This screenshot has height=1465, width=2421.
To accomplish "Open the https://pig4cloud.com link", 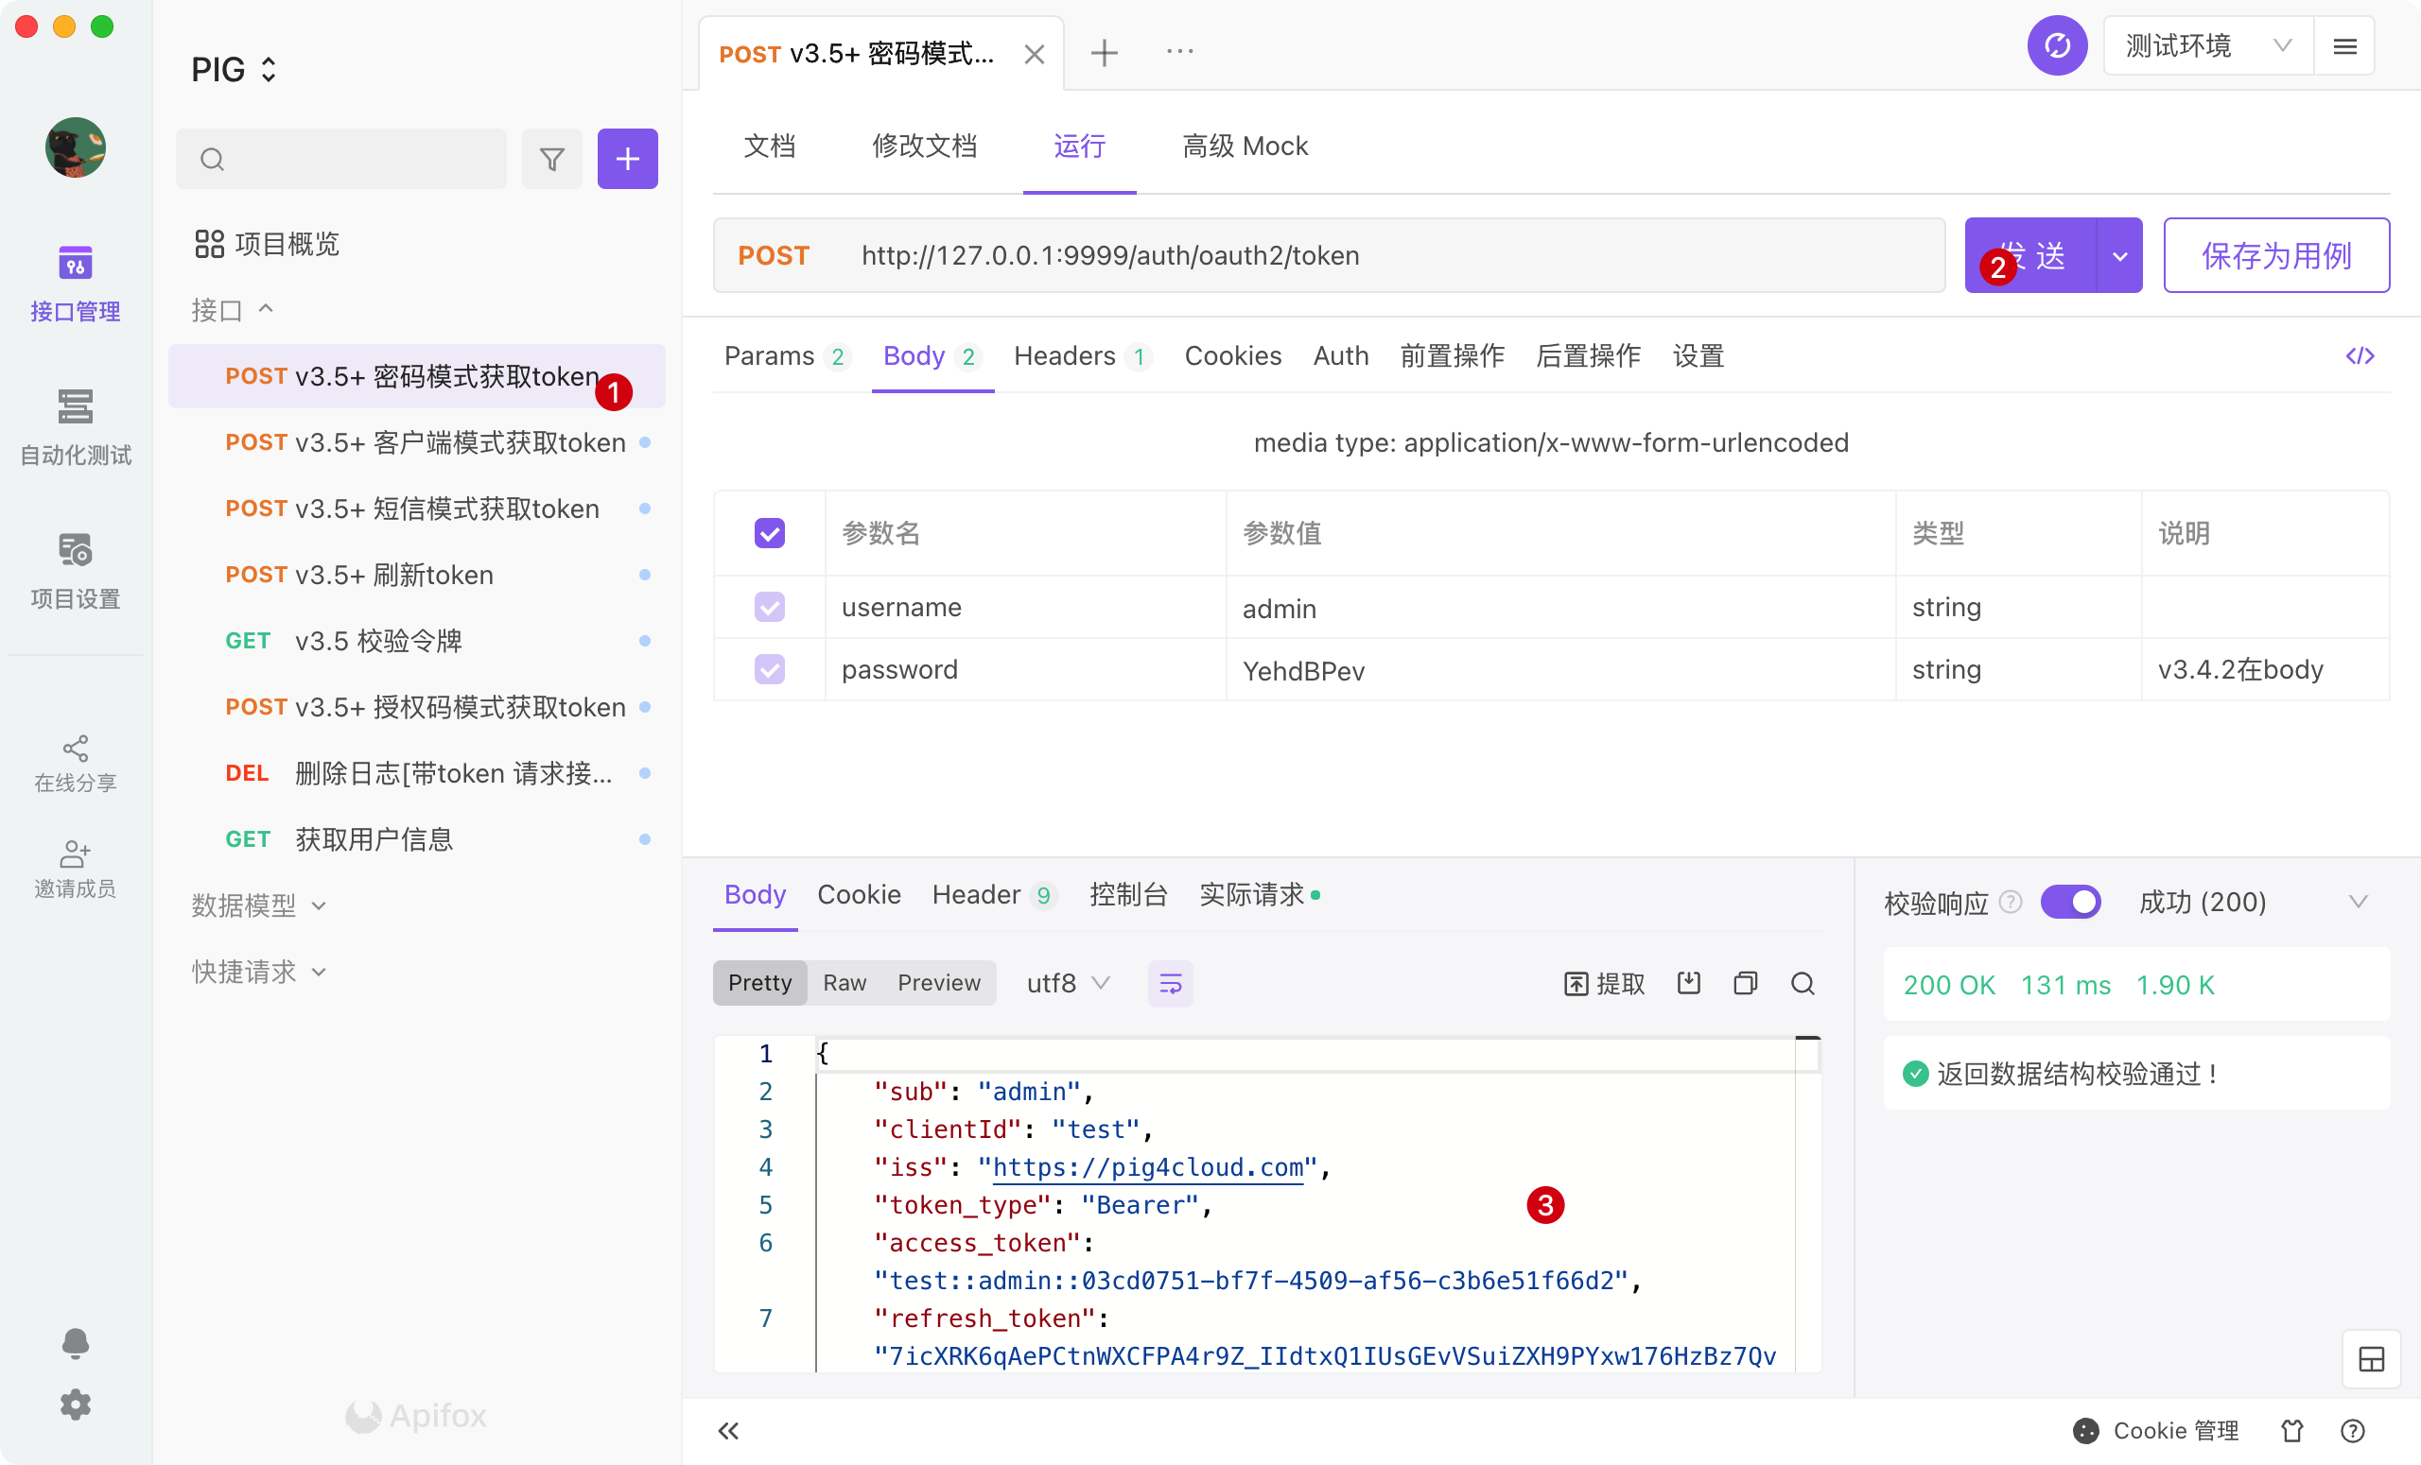I will pos(1148,1166).
